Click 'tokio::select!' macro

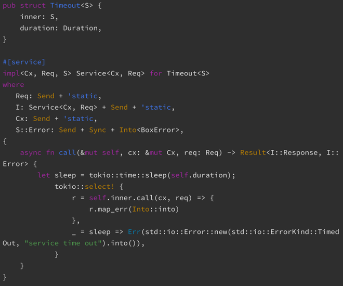point(84,187)
